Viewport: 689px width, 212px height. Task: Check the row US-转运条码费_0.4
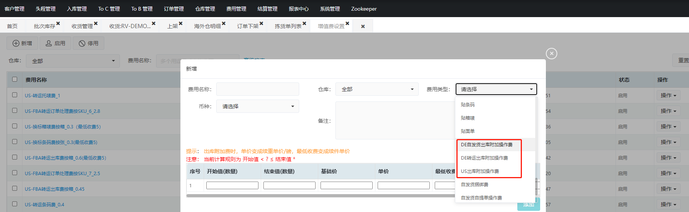coord(15,204)
